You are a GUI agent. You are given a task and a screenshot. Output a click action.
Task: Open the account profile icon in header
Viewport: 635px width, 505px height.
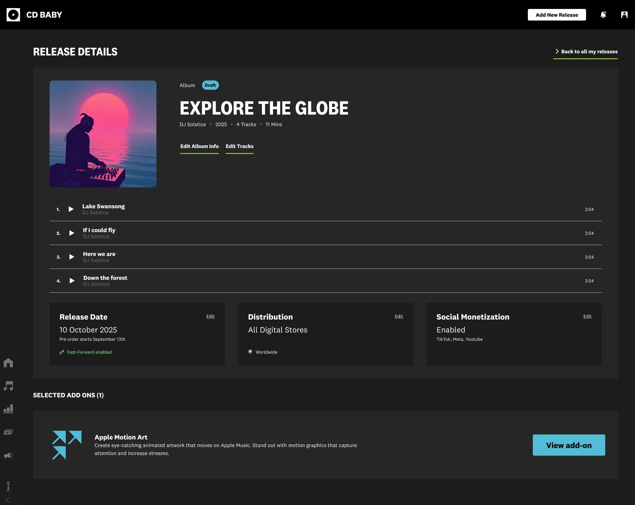click(624, 15)
